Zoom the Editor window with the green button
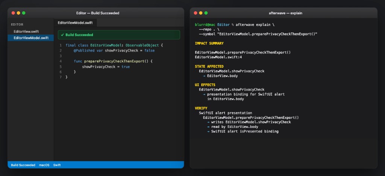This screenshot has height=176, width=385. [x=24, y=13]
